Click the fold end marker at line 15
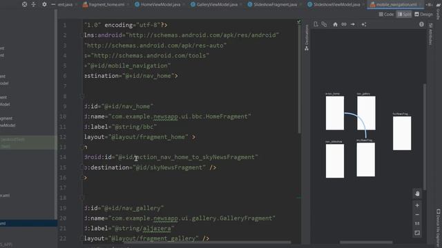The height and width of the screenshot is (248, 442). click(82, 167)
